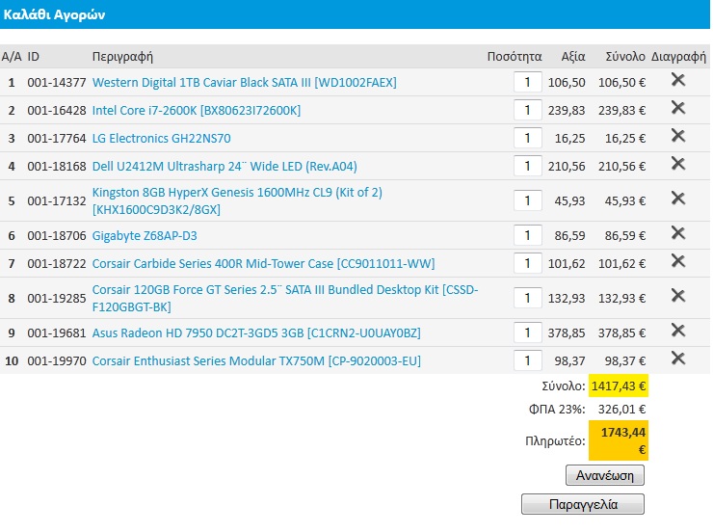
Task: Remove the Dell U2412M Ultrasharp monitor
Action: 678,164
